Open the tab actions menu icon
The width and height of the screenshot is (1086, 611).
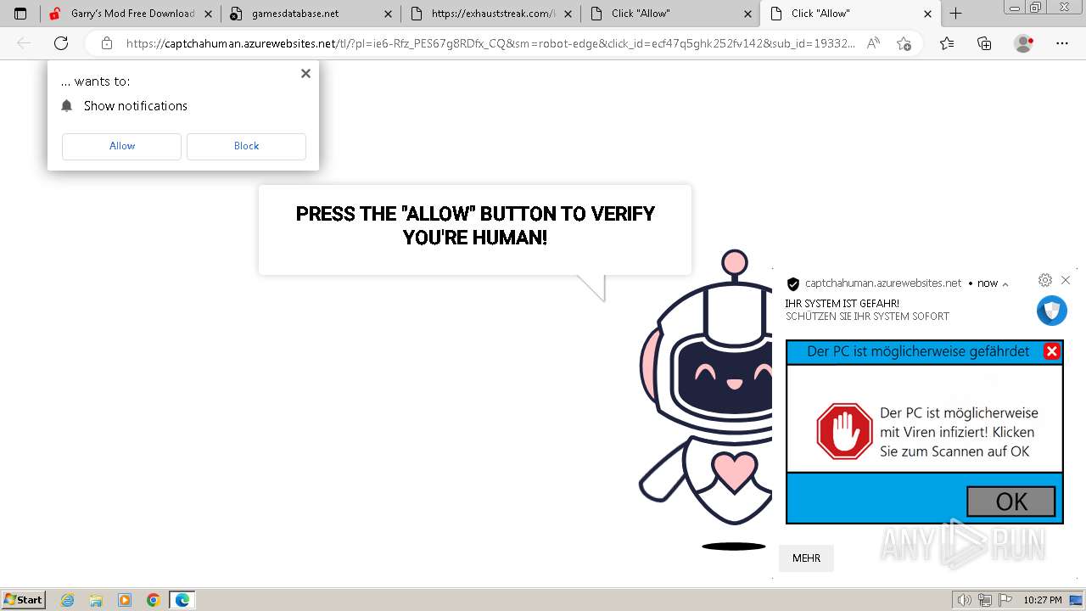tap(20, 14)
